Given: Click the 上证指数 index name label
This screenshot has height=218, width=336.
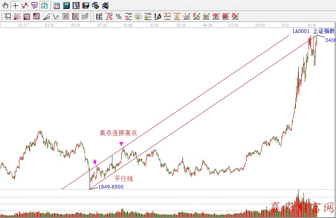Looking at the screenshot, I should click(324, 31).
